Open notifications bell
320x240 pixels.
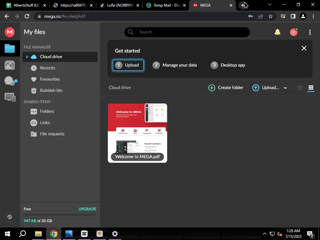tap(277, 32)
